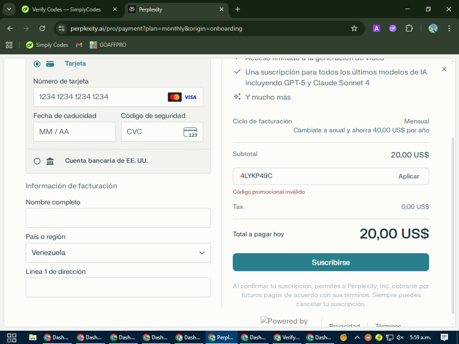Screen dimensions: 459x344
Task: Close the Verify Codes — SimplyCodes tab
Action: point(115,9)
